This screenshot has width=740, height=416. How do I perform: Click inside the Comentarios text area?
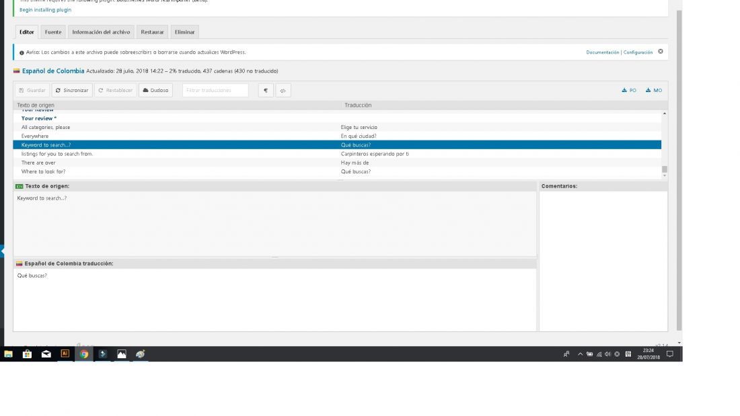(x=603, y=261)
